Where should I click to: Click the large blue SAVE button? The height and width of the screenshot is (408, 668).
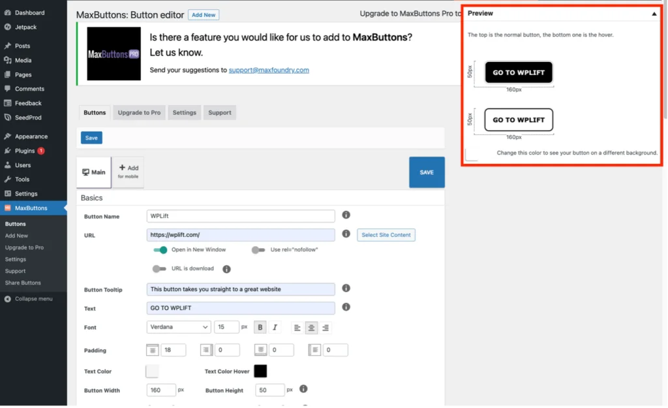point(427,172)
